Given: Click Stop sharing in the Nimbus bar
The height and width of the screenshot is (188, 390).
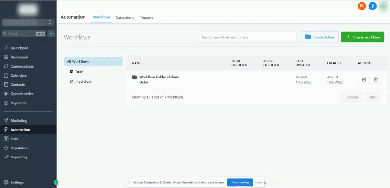Looking at the screenshot, I should click(240, 183).
